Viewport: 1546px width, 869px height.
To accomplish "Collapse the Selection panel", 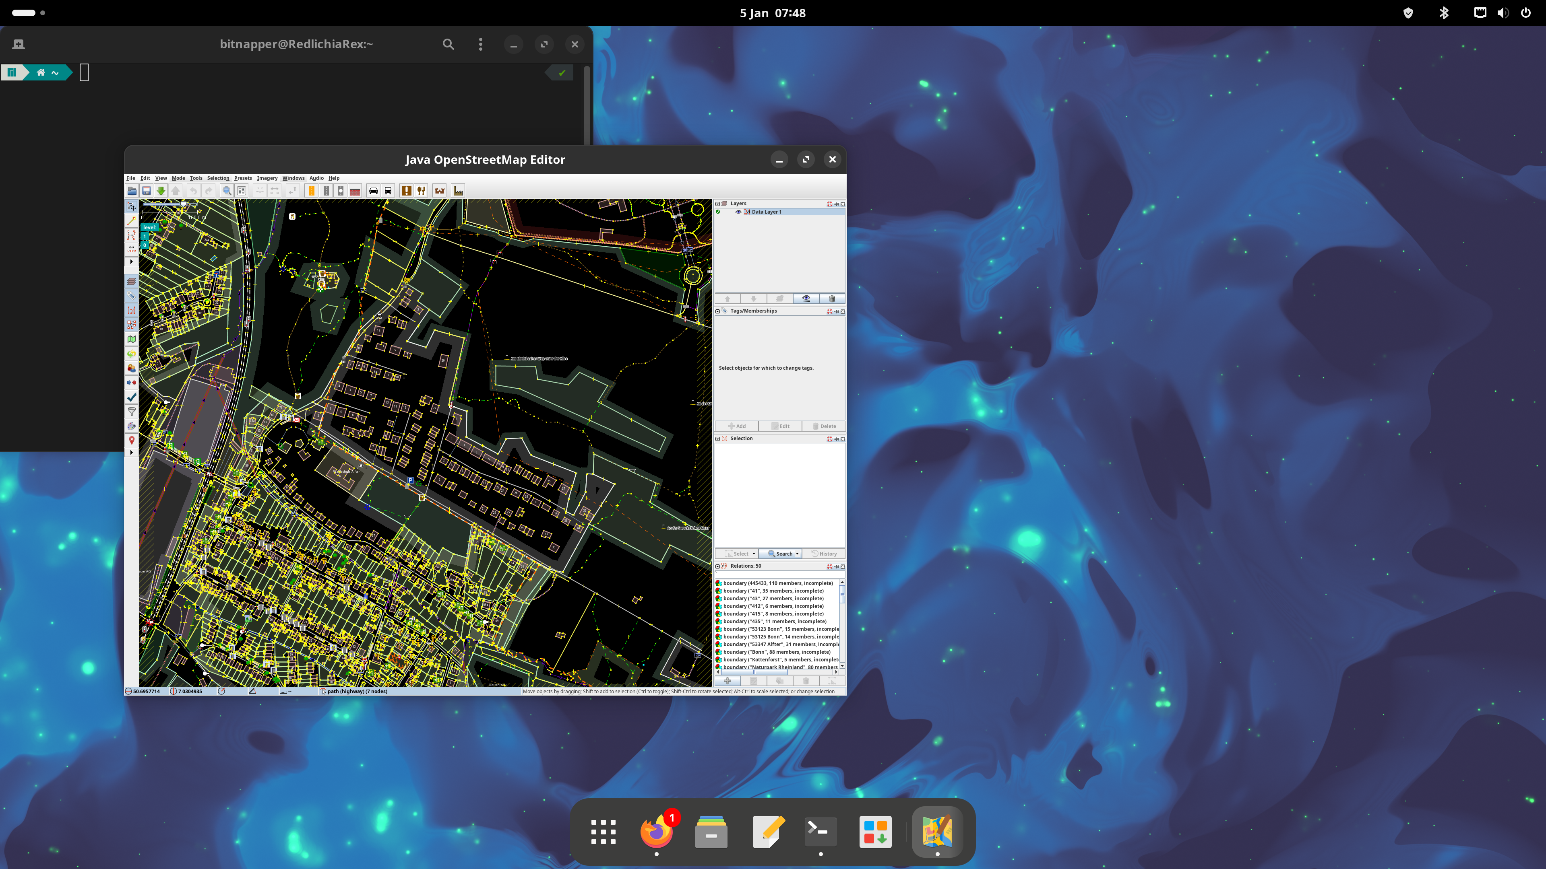I will coord(718,439).
